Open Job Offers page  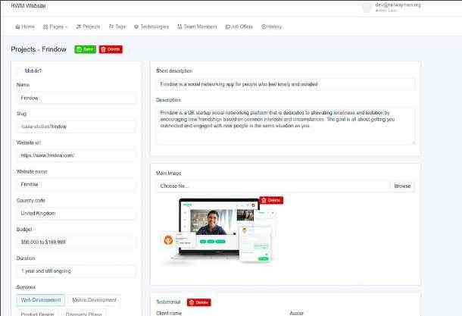[239, 27]
